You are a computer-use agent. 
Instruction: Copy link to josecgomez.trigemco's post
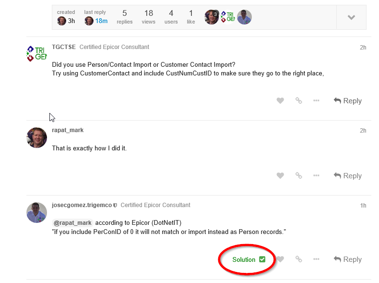299,259
